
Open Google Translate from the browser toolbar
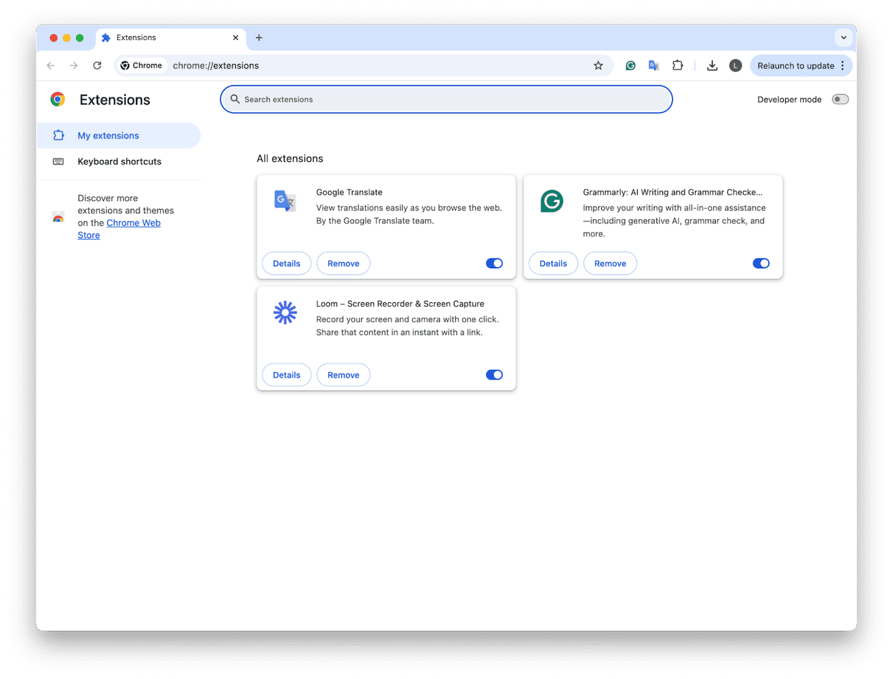pos(654,65)
